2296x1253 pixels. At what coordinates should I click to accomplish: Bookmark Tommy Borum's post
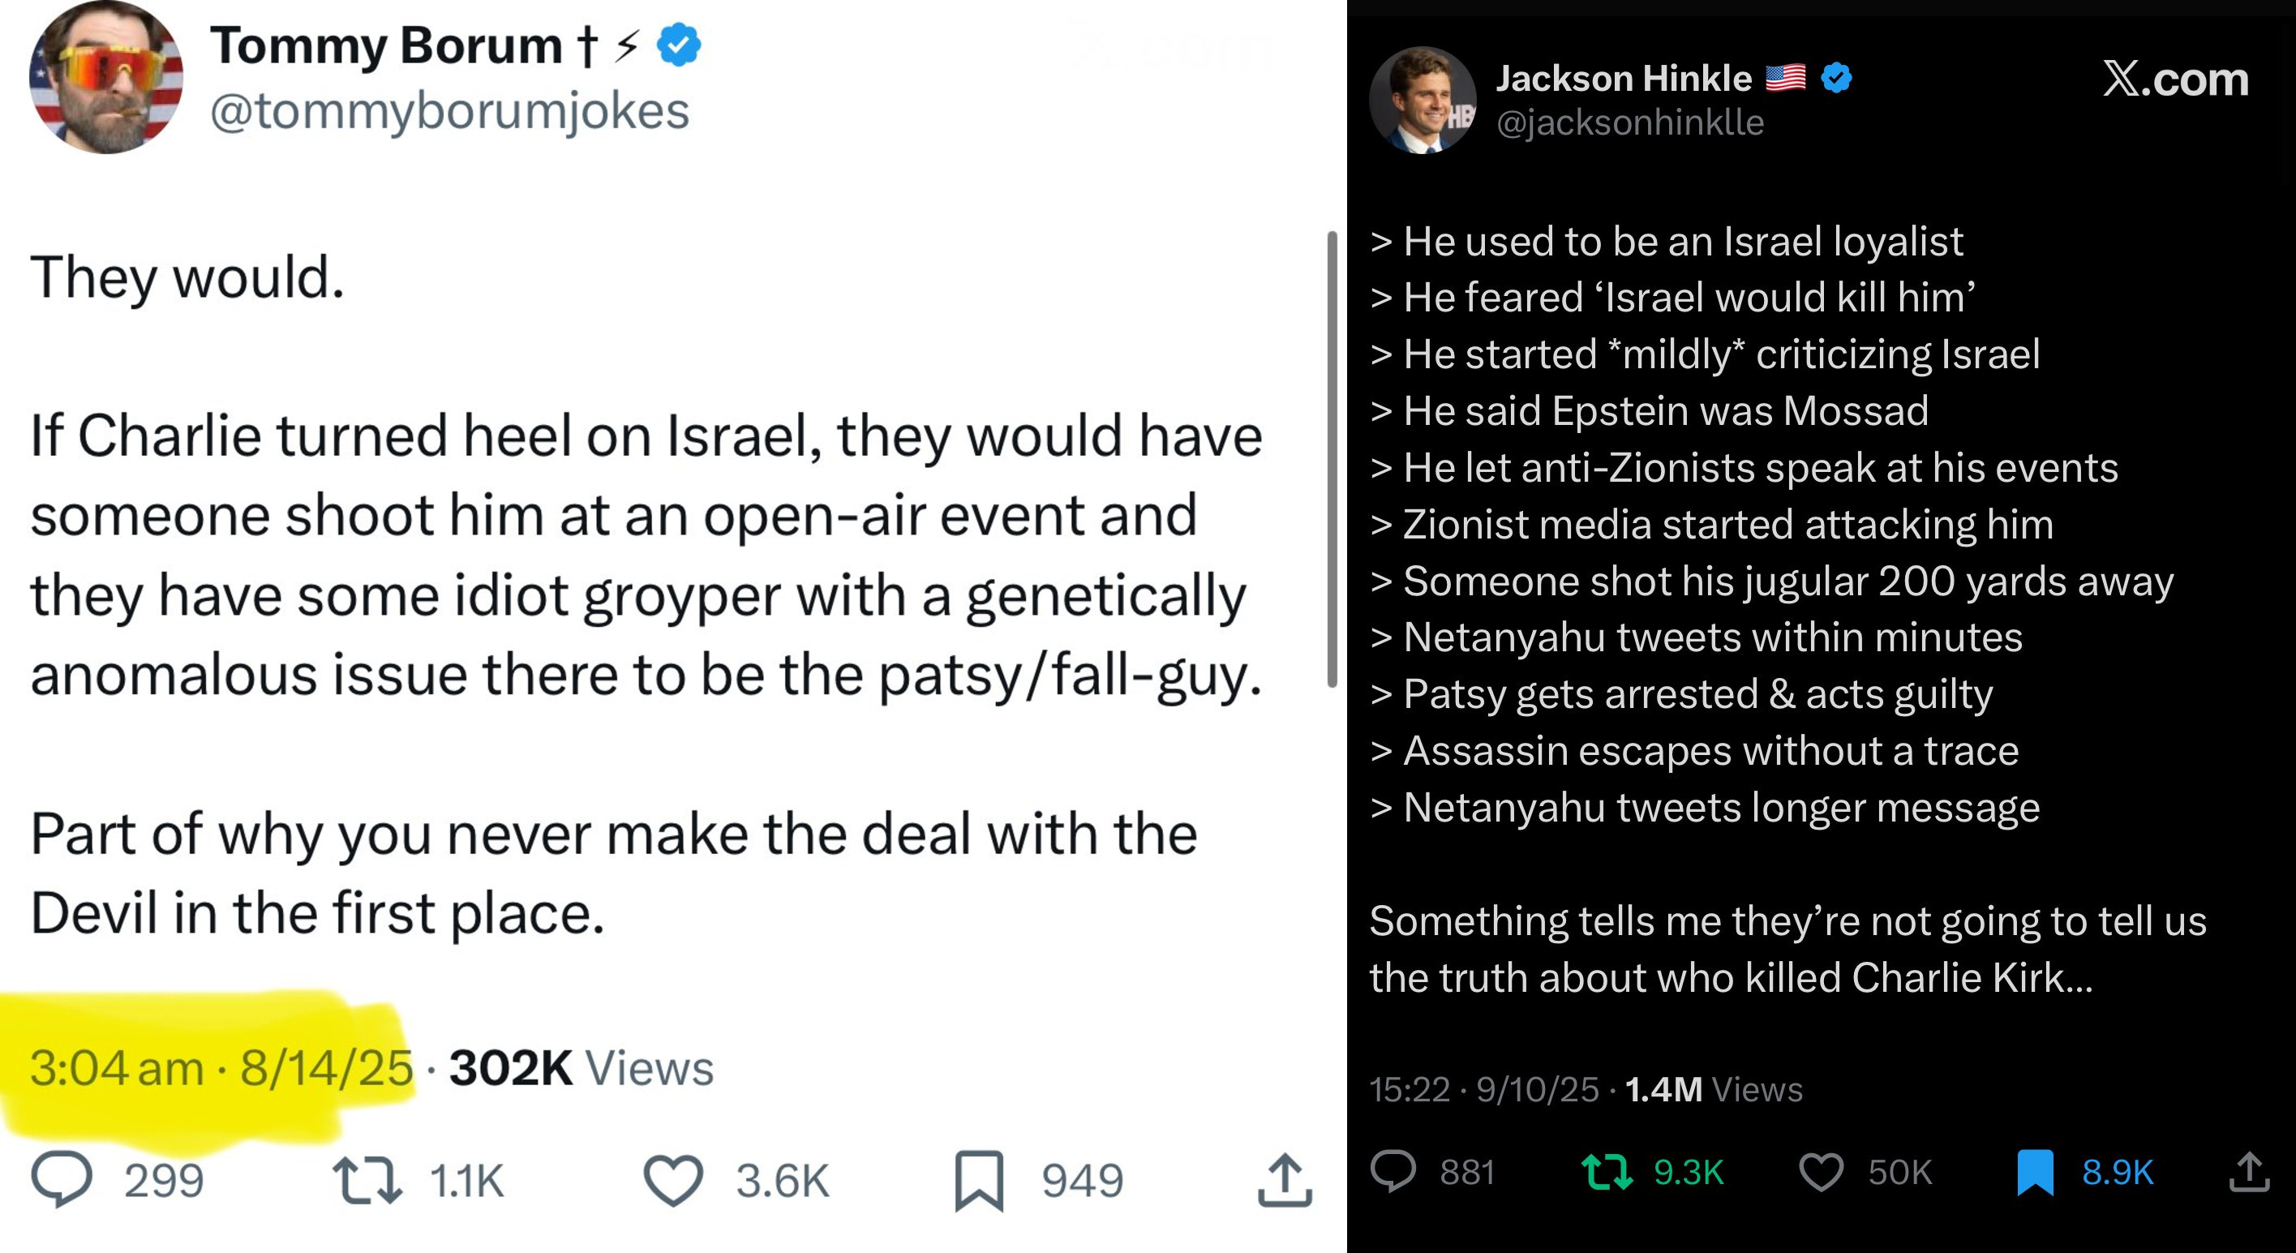coord(979,1179)
